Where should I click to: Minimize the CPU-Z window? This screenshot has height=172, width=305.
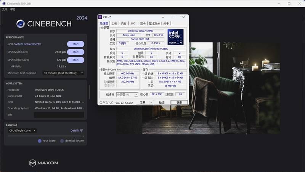pos(163,17)
